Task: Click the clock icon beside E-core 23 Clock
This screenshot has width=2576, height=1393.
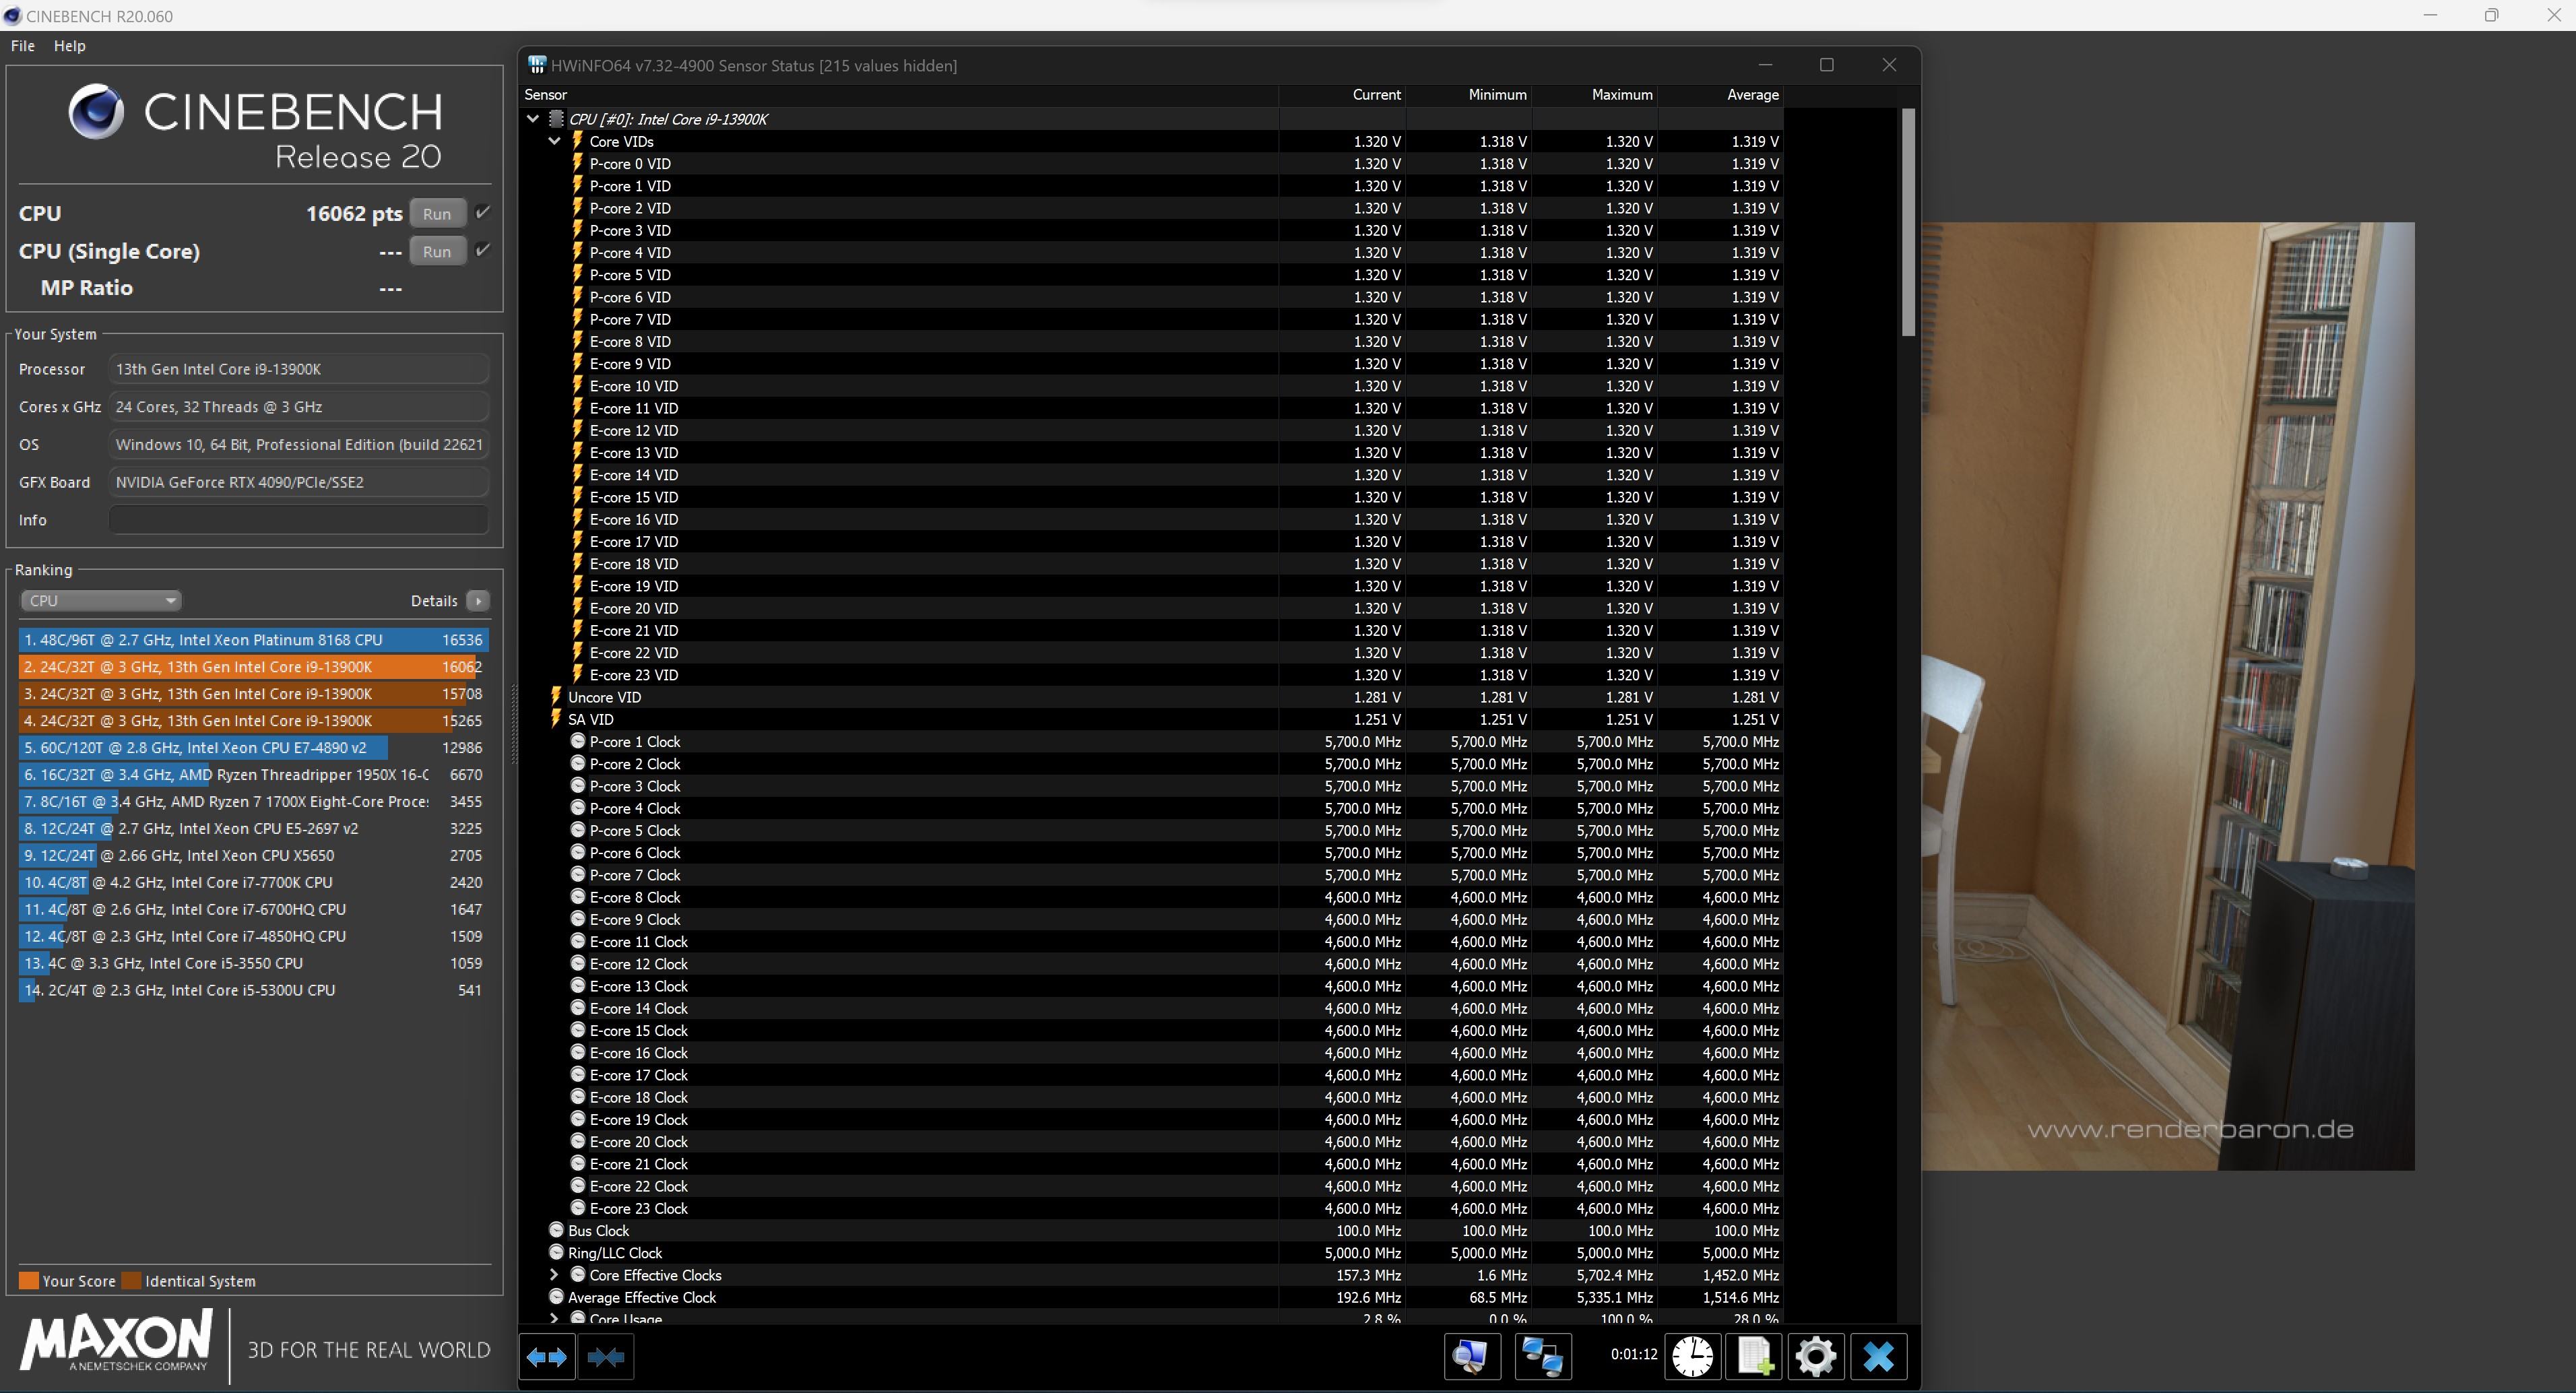Action: [577, 1208]
